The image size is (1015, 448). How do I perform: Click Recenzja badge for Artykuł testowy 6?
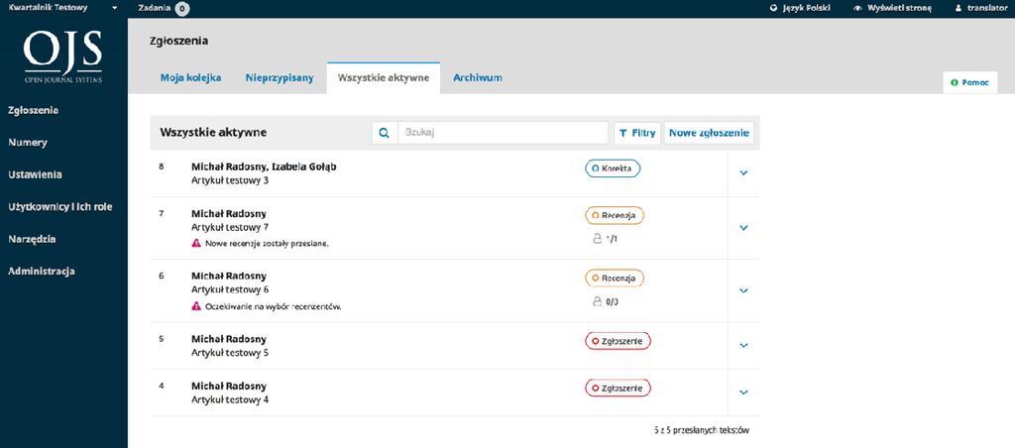coord(615,279)
